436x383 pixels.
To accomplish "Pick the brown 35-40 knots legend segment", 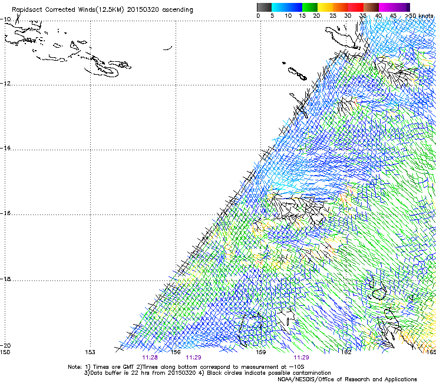I will (371, 7).
